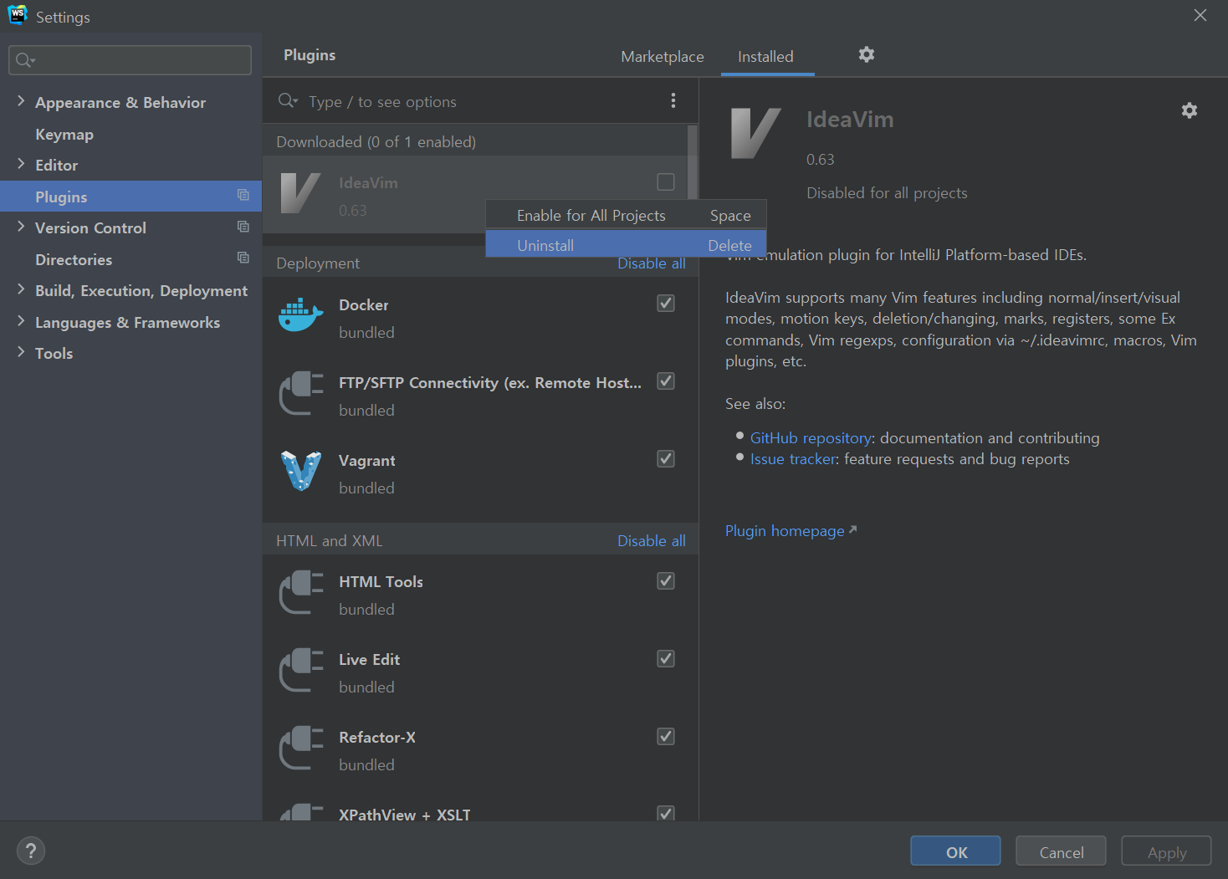The width and height of the screenshot is (1228, 879).
Task: Click the three-dot plugin search options
Action: pos(673,100)
